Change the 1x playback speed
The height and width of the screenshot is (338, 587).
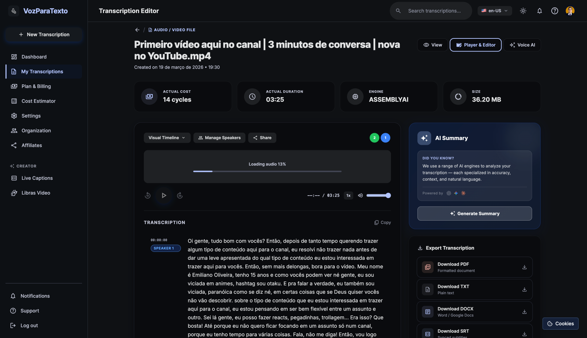(x=348, y=196)
